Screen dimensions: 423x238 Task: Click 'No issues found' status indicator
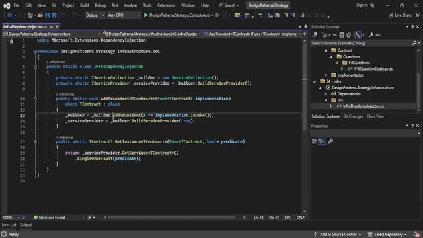point(50,218)
